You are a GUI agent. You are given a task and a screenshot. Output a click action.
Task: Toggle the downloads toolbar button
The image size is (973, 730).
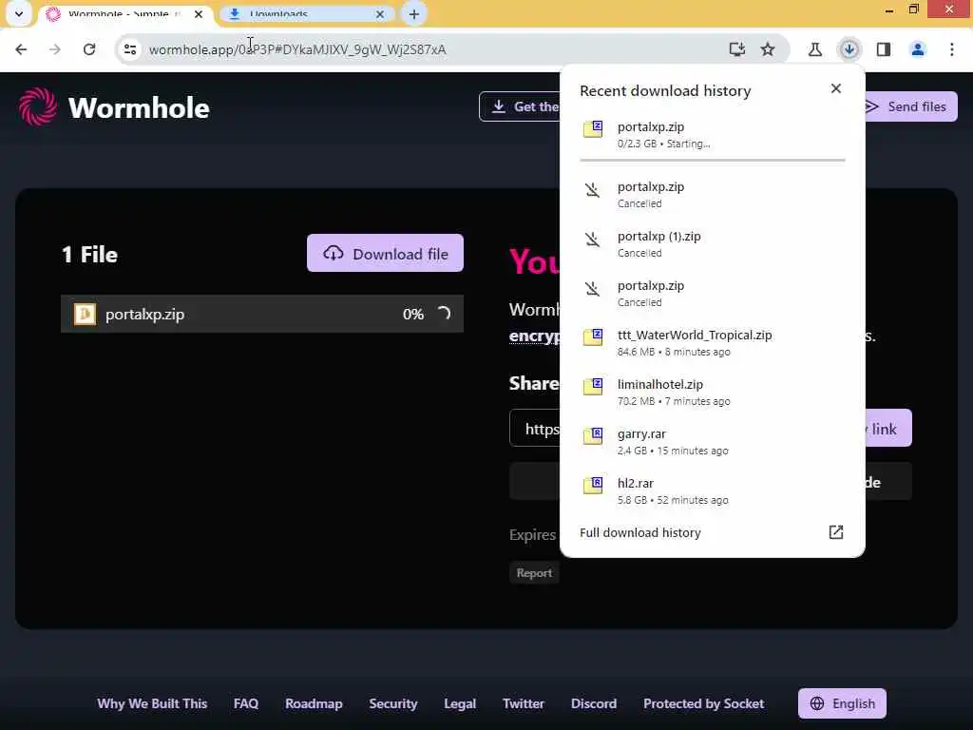coord(849,49)
